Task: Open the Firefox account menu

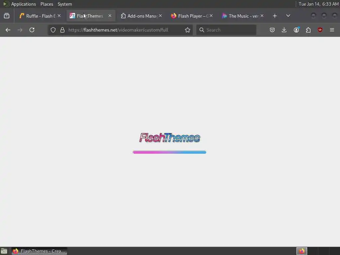Action: click(297, 30)
